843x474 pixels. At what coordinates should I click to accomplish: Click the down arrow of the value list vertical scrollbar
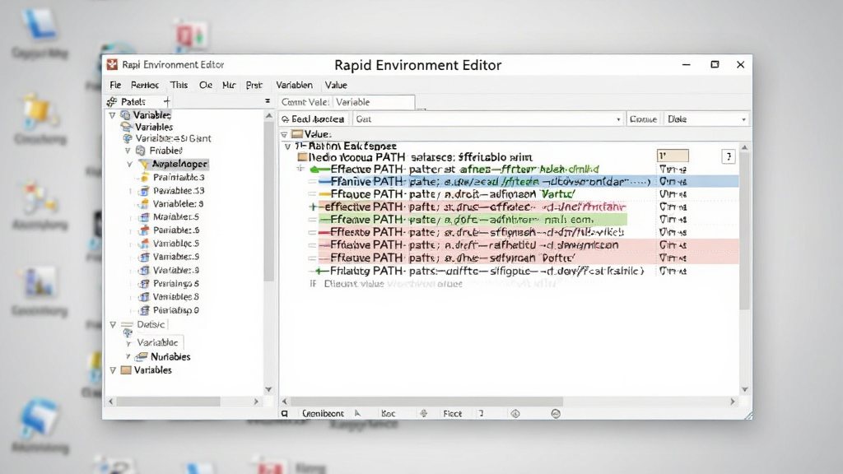point(744,389)
